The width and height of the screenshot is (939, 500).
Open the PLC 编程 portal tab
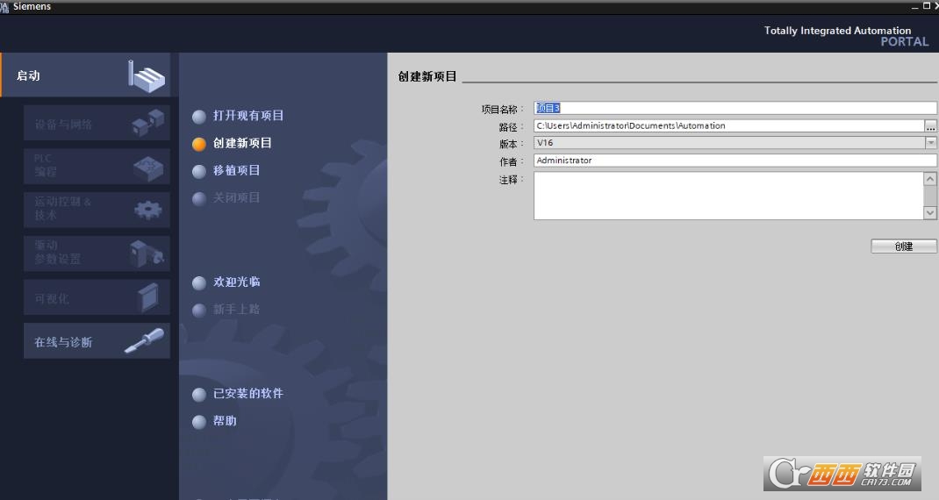(97, 167)
